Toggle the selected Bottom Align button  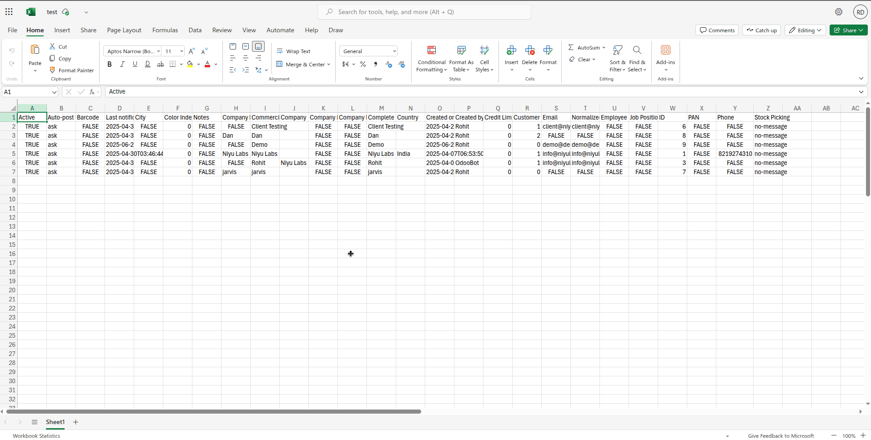[x=258, y=46]
